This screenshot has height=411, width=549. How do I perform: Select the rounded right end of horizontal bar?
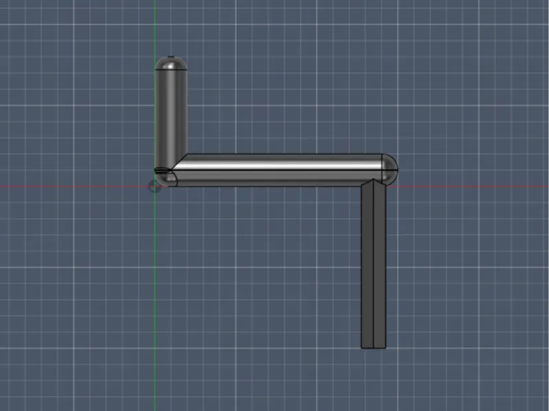point(389,168)
